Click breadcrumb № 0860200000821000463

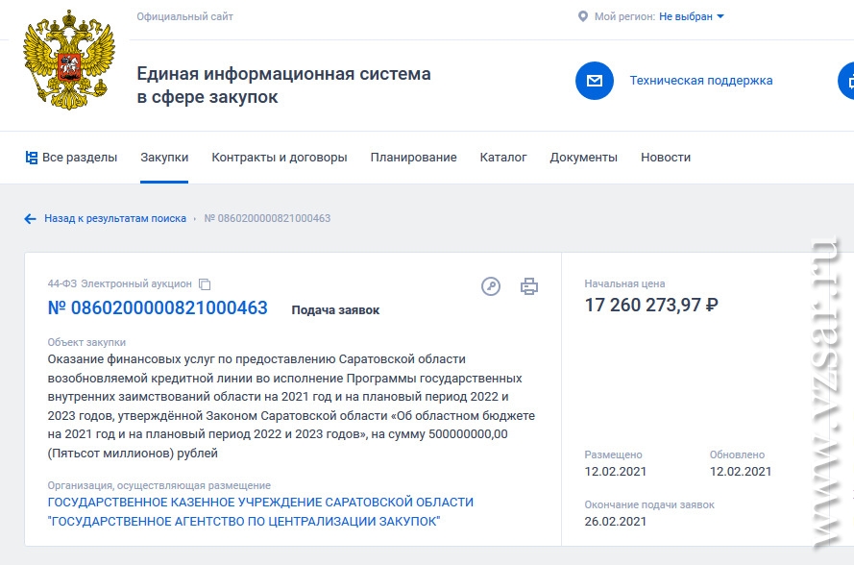[x=267, y=218]
